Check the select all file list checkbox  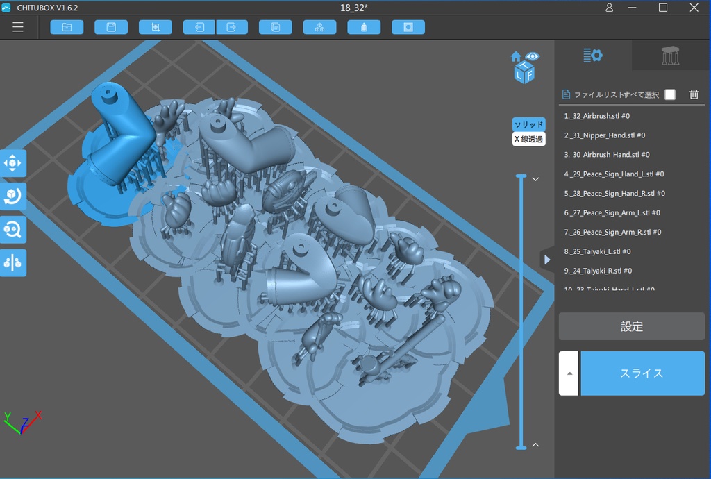[x=670, y=94]
